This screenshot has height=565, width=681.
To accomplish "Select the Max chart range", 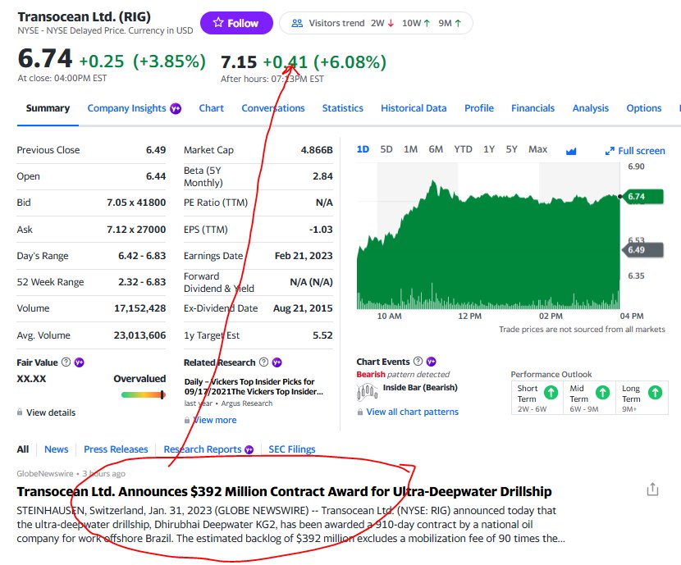I will coord(537,150).
